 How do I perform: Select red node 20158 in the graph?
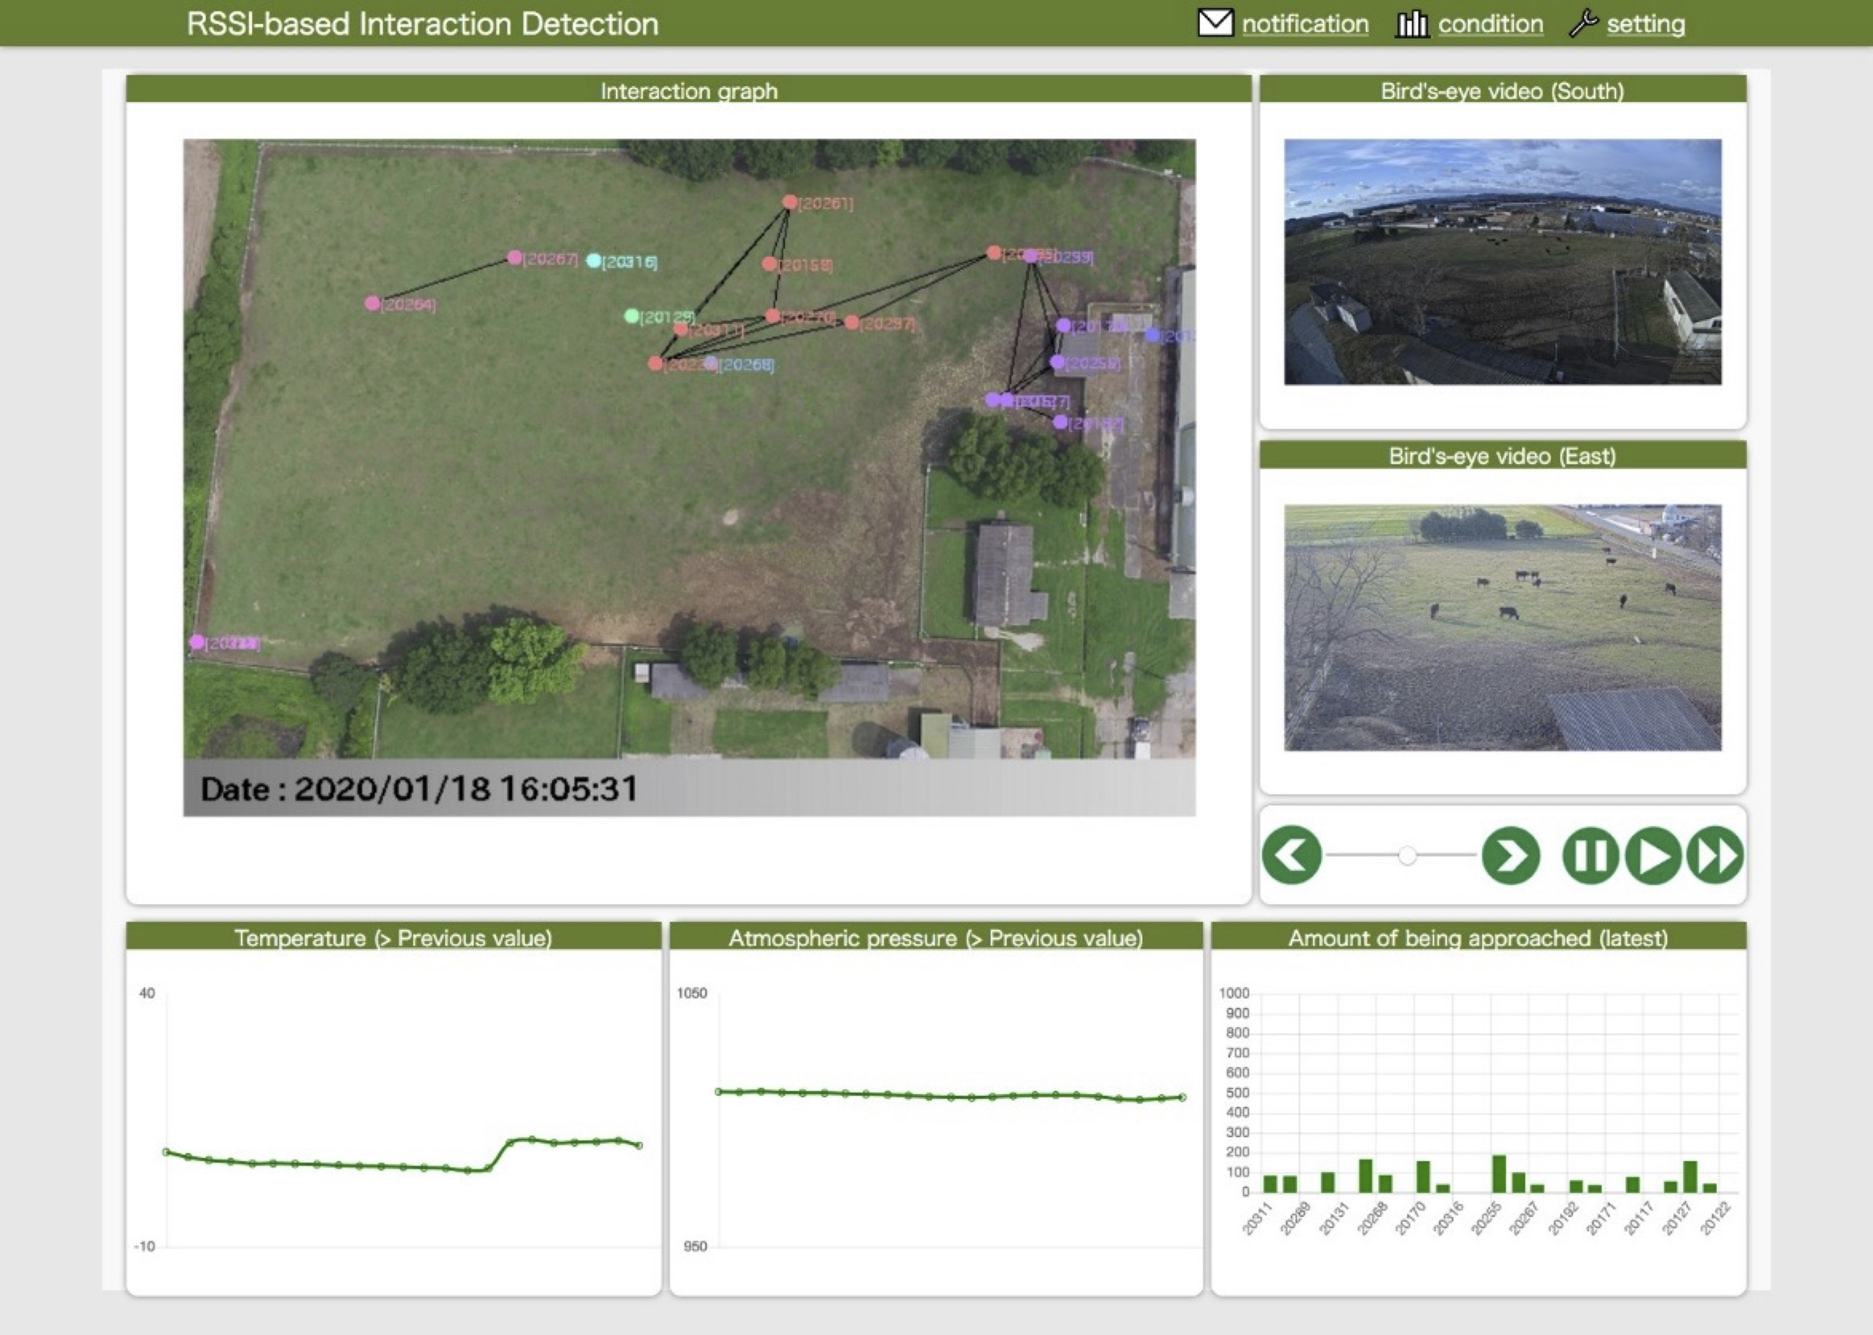[770, 264]
